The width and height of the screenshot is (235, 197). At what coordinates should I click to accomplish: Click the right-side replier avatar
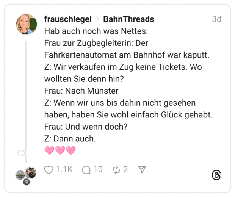(x=31, y=173)
